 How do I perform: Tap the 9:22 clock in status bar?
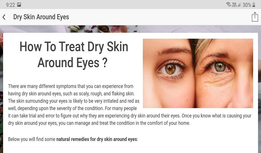pyautogui.click(x=10, y=5)
